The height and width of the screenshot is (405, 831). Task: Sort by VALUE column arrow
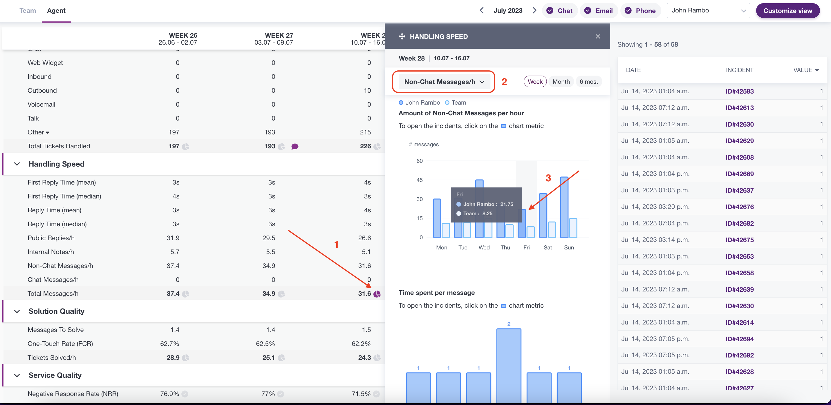(x=817, y=70)
